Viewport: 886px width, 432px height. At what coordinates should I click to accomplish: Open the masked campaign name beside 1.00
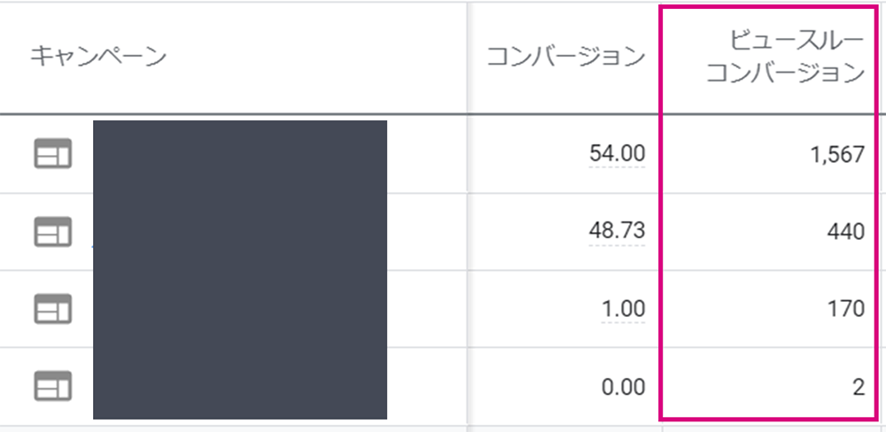pyautogui.click(x=239, y=309)
